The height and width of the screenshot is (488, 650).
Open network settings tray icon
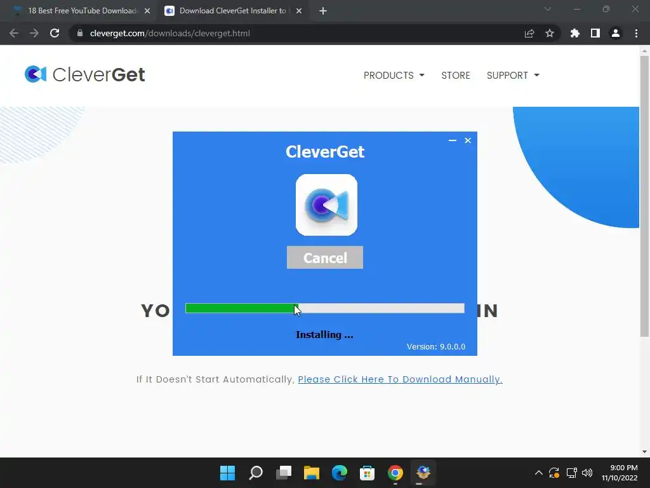tap(572, 473)
